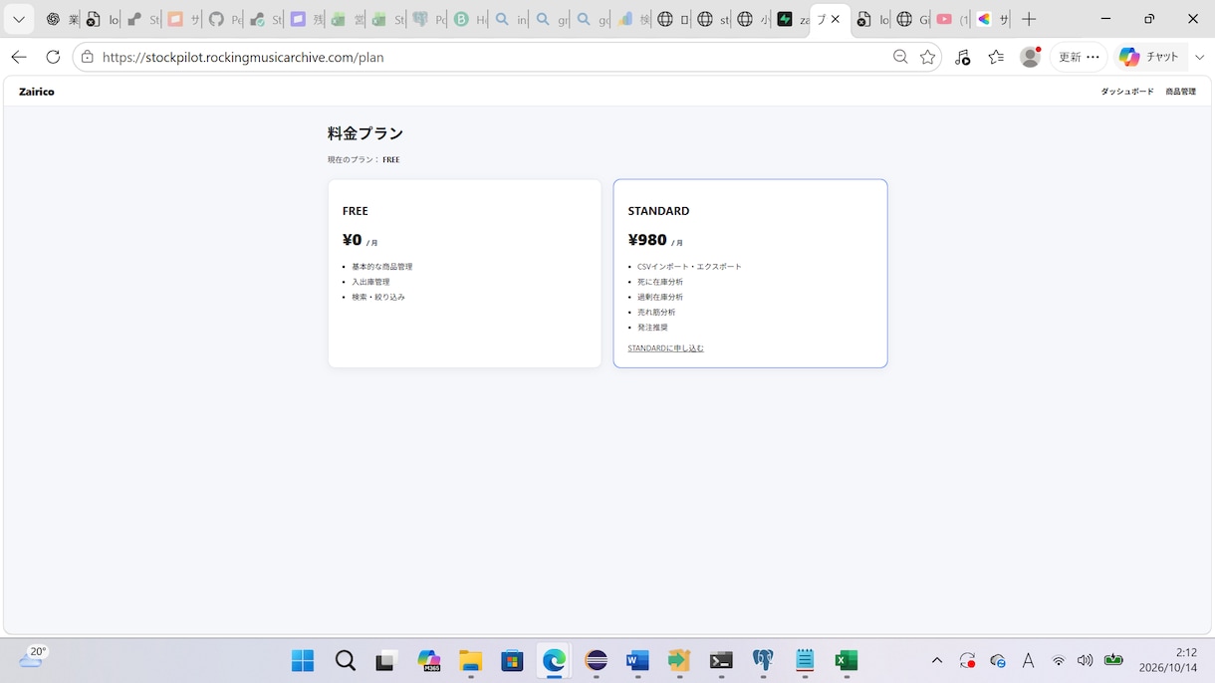This screenshot has height=683, width=1215.
Task: Click the 入出庫管理 feature item
Action: pyautogui.click(x=370, y=282)
